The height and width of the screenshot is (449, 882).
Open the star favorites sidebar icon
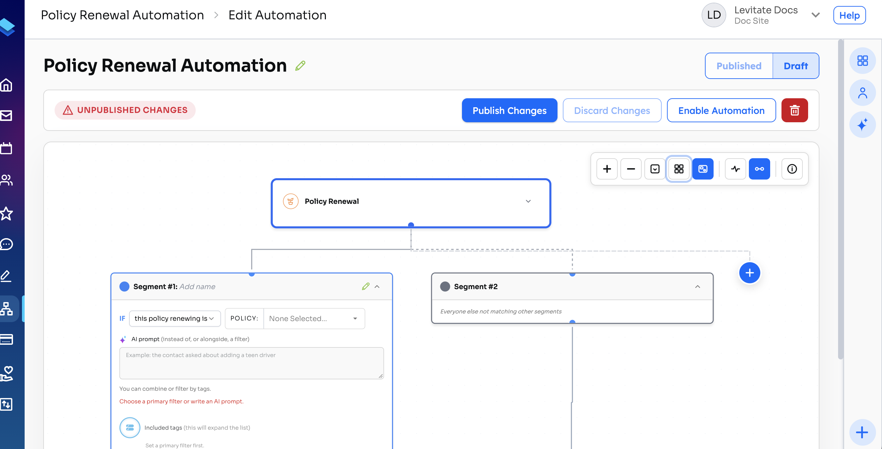coord(7,214)
